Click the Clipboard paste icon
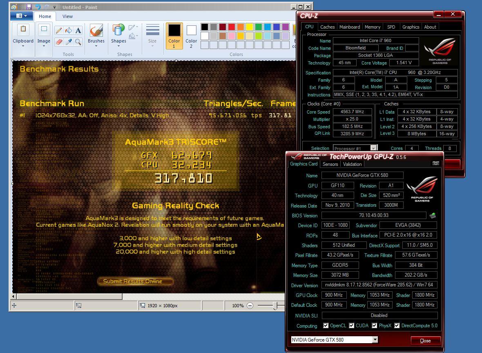The width and height of the screenshot is (482, 353). pos(23,29)
